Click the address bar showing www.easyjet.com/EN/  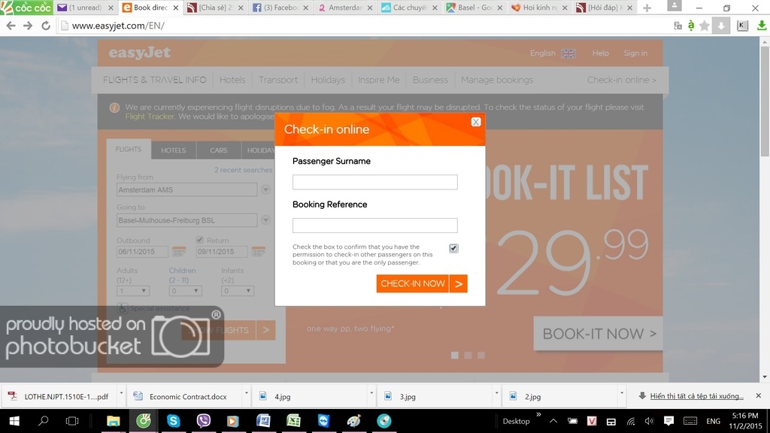pos(363,26)
